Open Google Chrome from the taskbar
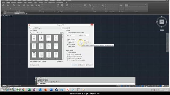 (x=24, y=90)
